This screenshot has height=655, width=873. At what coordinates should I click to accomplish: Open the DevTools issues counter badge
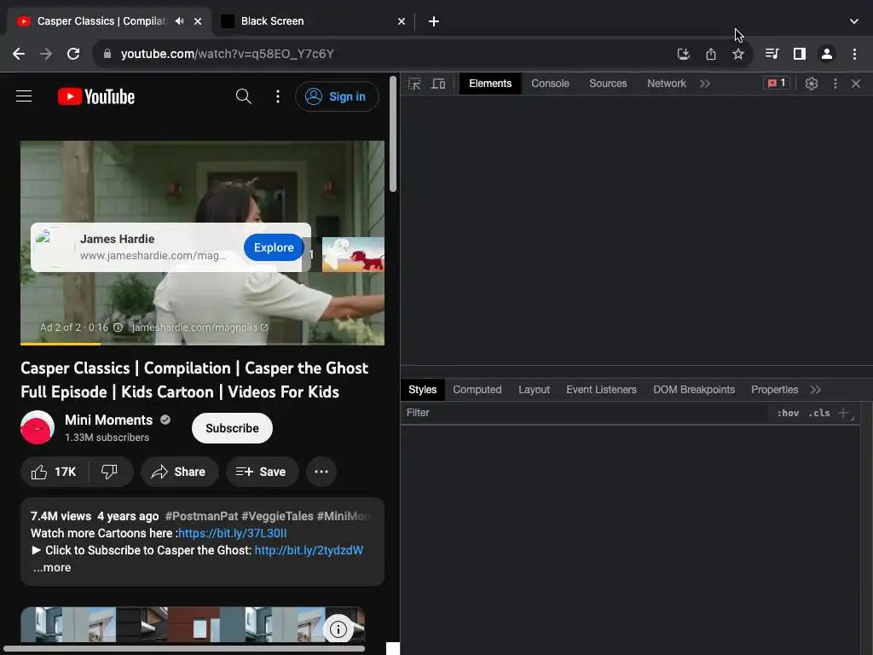pos(776,84)
